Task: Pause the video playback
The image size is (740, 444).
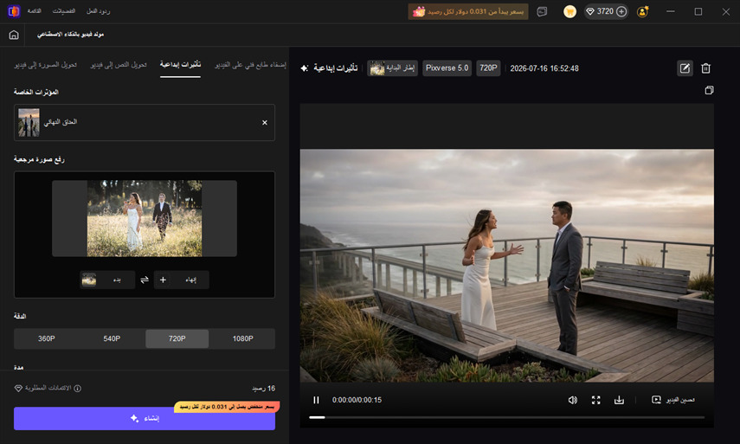Action: (316, 400)
